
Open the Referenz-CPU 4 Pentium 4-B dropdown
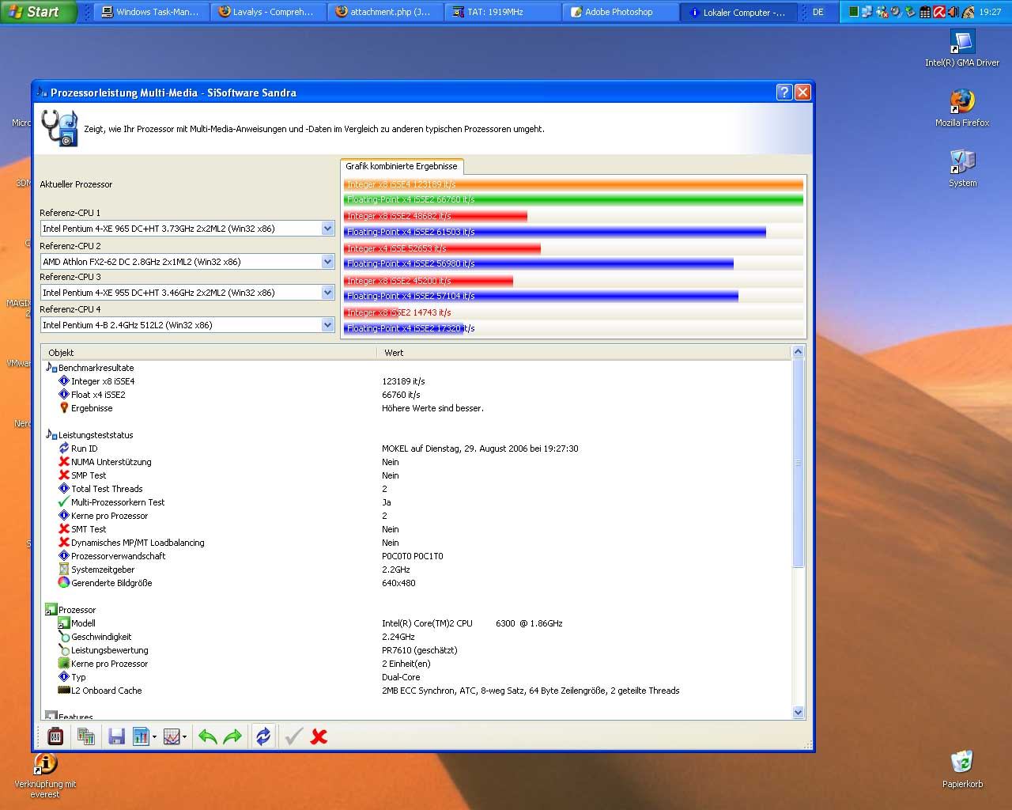pyautogui.click(x=327, y=325)
